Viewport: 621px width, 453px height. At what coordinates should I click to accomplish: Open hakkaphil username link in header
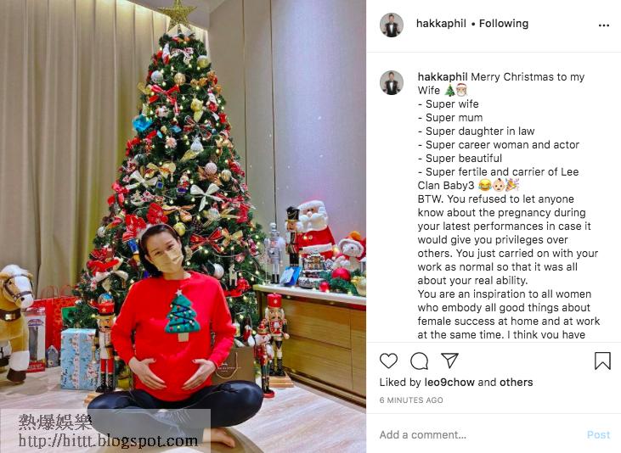(x=441, y=24)
